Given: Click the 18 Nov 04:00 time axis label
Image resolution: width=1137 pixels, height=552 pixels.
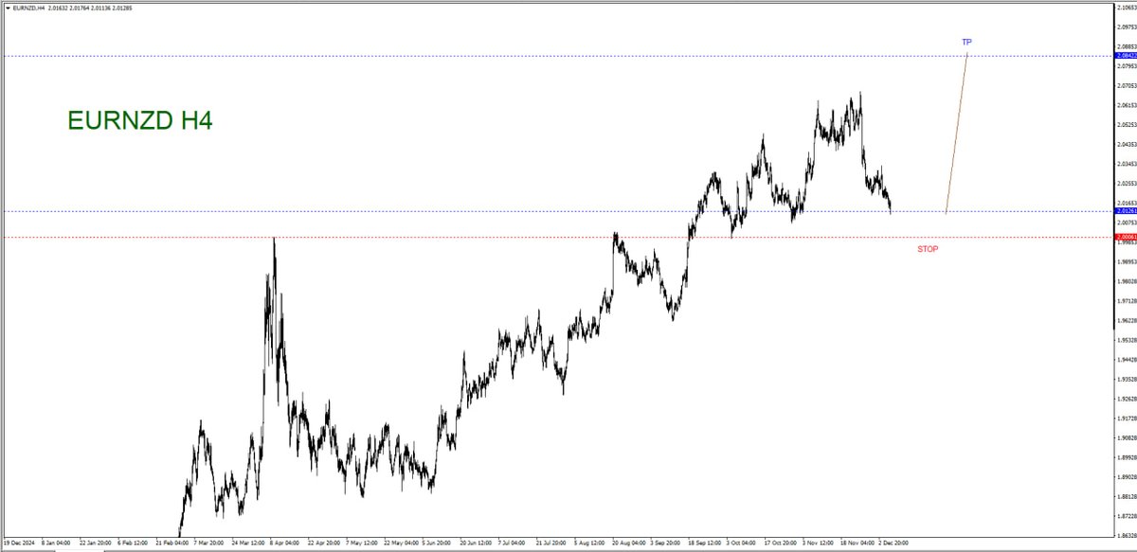Looking at the screenshot, I should pyautogui.click(x=858, y=543).
